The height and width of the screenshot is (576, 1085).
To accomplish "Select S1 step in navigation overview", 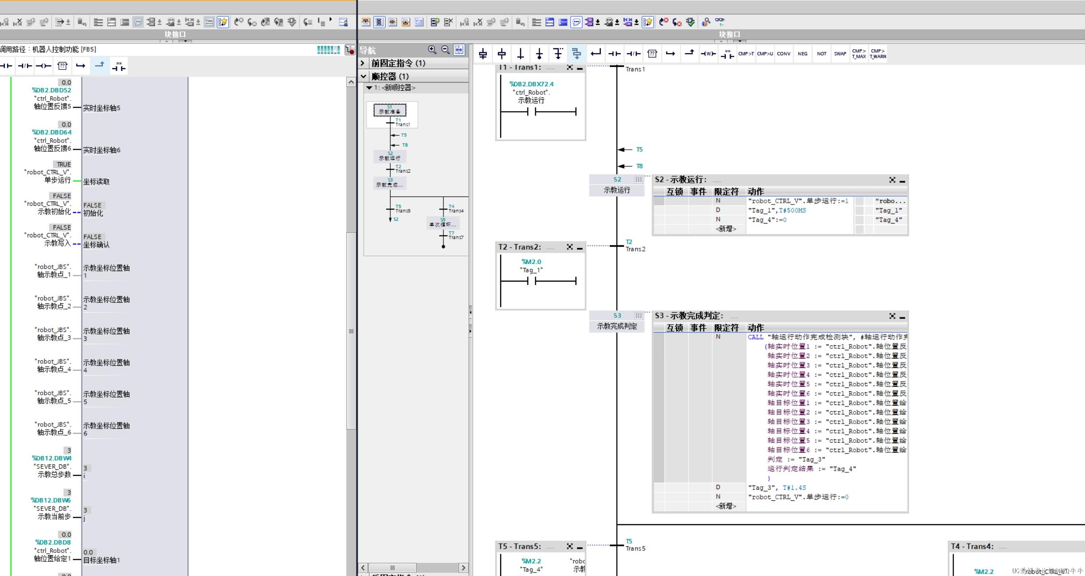I will pyautogui.click(x=390, y=110).
